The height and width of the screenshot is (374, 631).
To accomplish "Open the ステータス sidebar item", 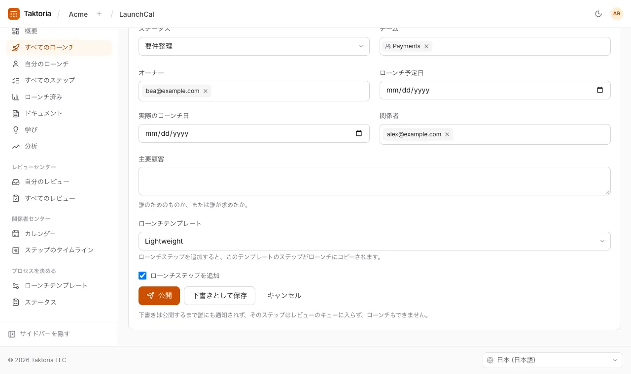I will coord(59,302).
